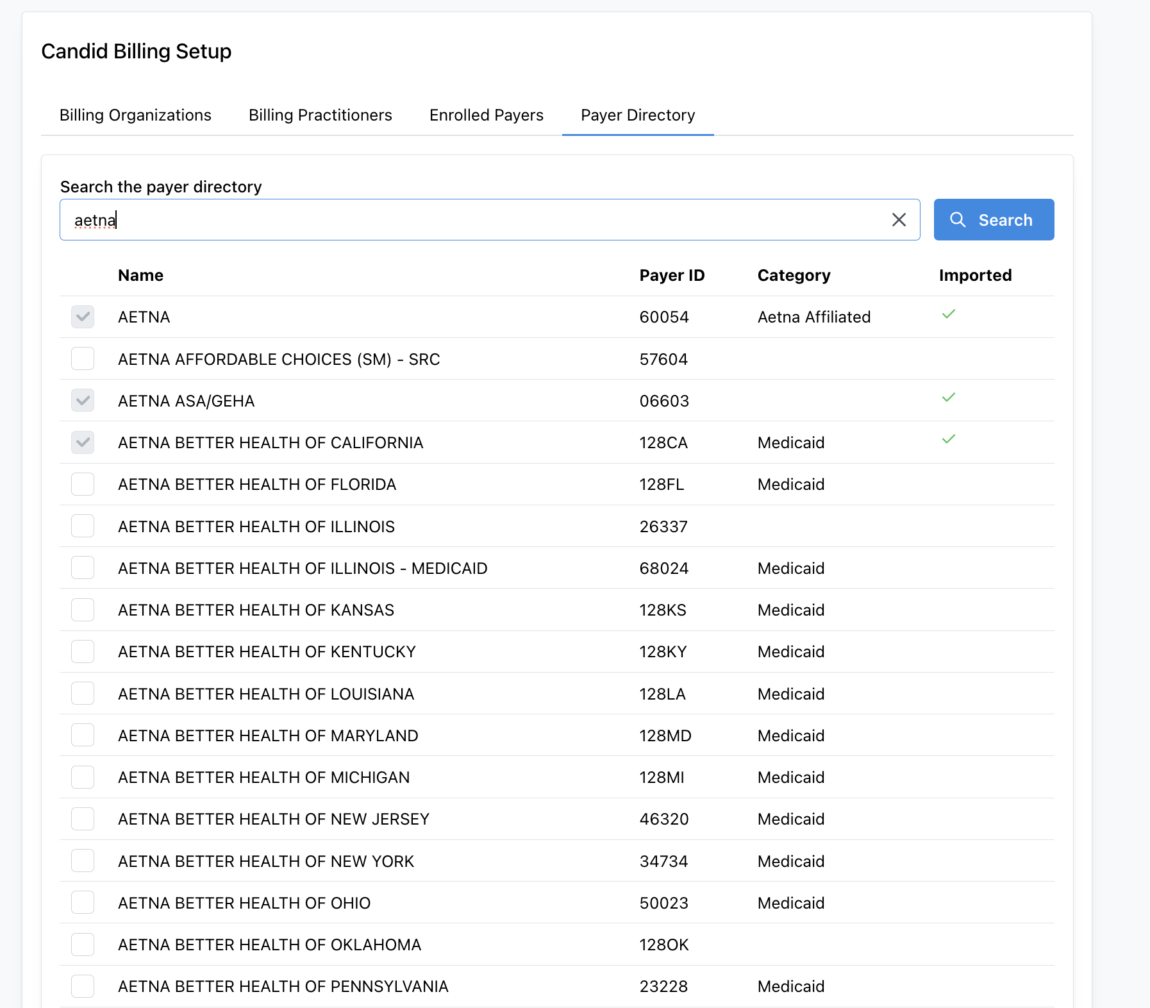This screenshot has height=1008, width=1150.
Task: Open the Enrolled Payers tab
Action: (487, 115)
